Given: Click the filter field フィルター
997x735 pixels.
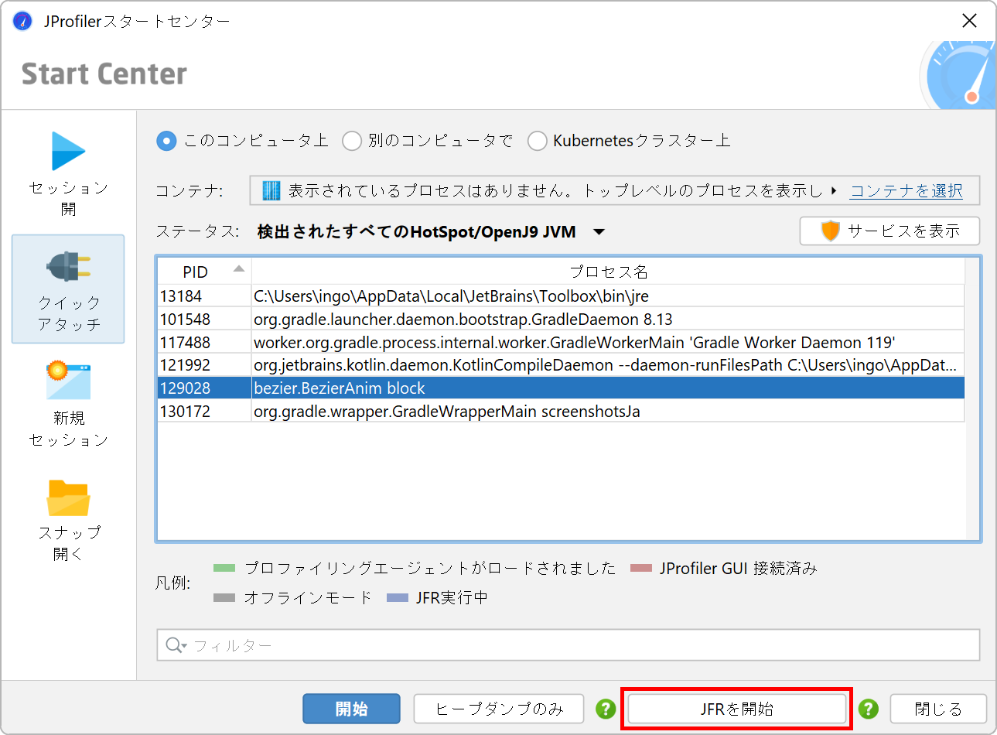Looking at the screenshot, I should (568, 645).
